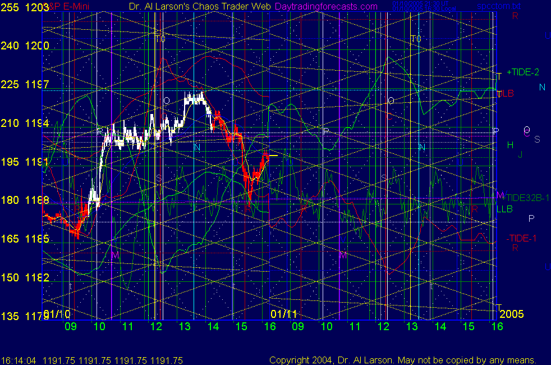Click the copyright notice text
551x365 pixels.
tap(402, 360)
